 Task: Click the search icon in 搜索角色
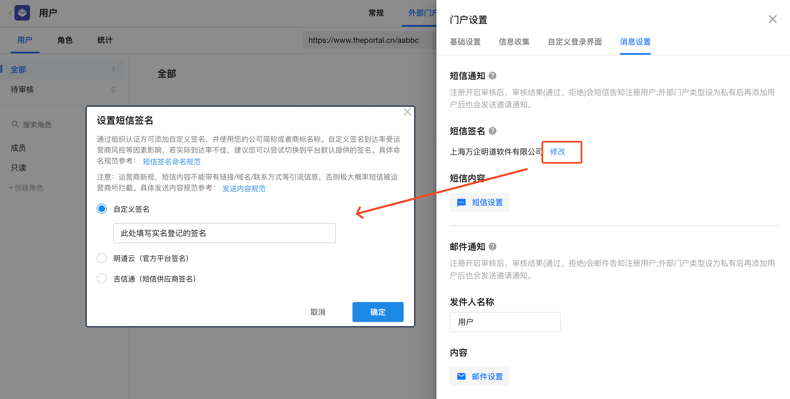(x=15, y=124)
